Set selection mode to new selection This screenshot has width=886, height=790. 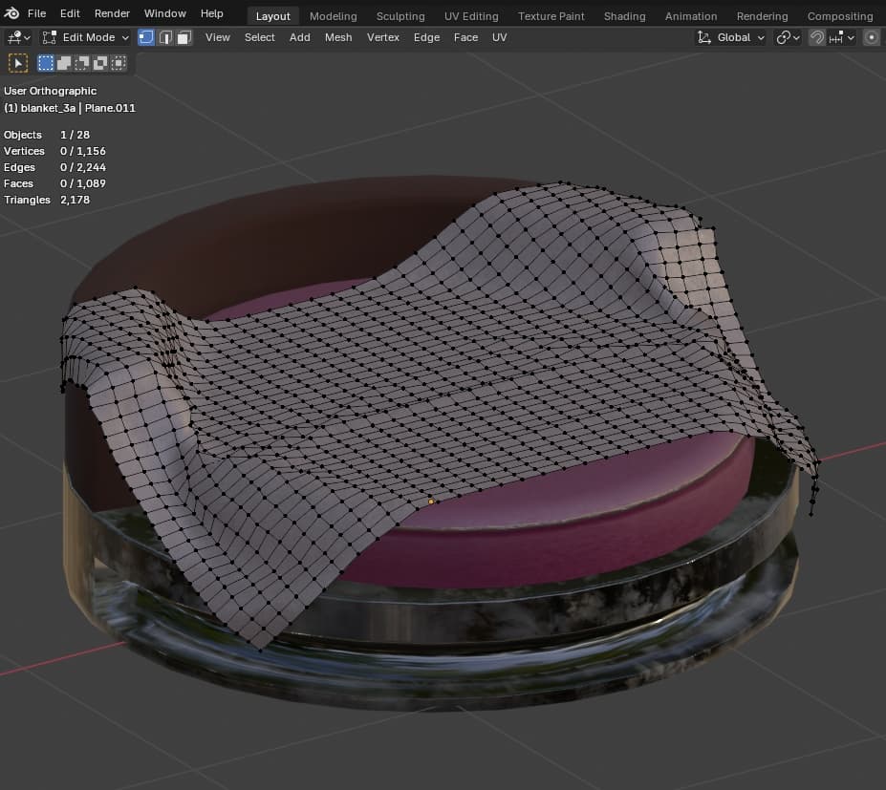tap(45, 63)
